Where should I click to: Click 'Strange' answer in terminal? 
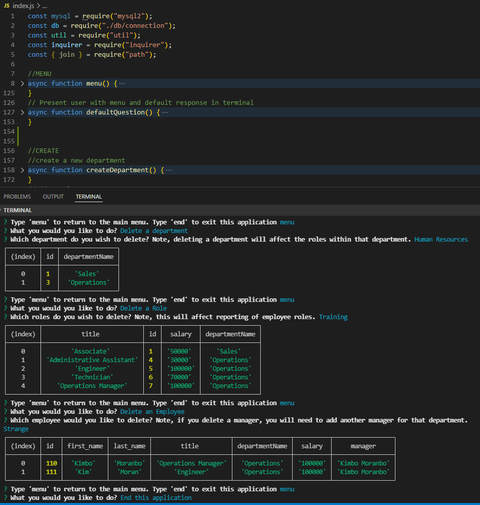16,429
